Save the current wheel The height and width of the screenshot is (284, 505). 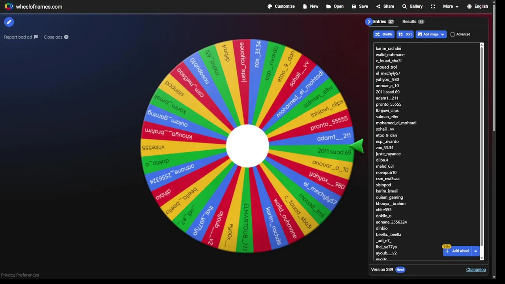[360, 6]
